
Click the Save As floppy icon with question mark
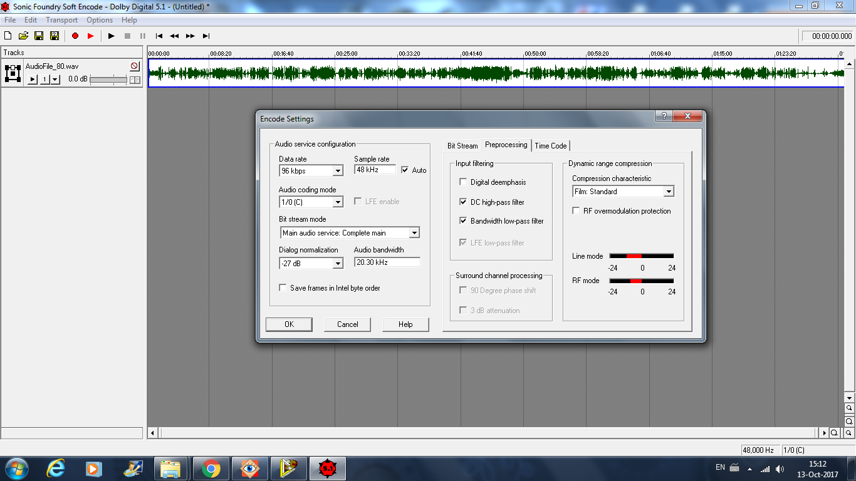click(55, 36)
